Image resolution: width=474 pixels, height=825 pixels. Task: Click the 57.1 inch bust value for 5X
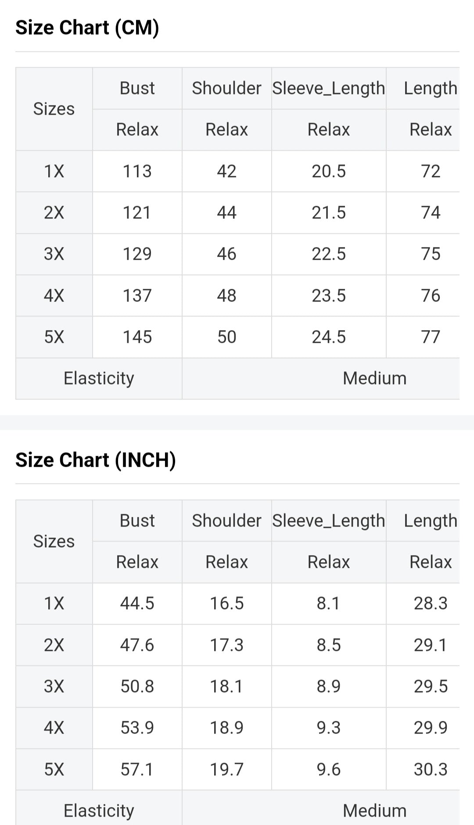pos(137,770)
